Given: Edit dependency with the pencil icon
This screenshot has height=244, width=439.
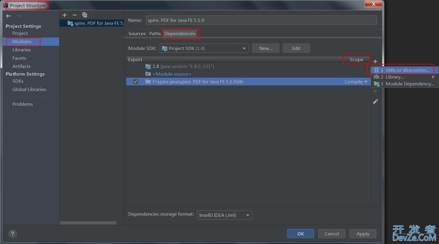Looking at the screenshot, I should click(375, 102).
